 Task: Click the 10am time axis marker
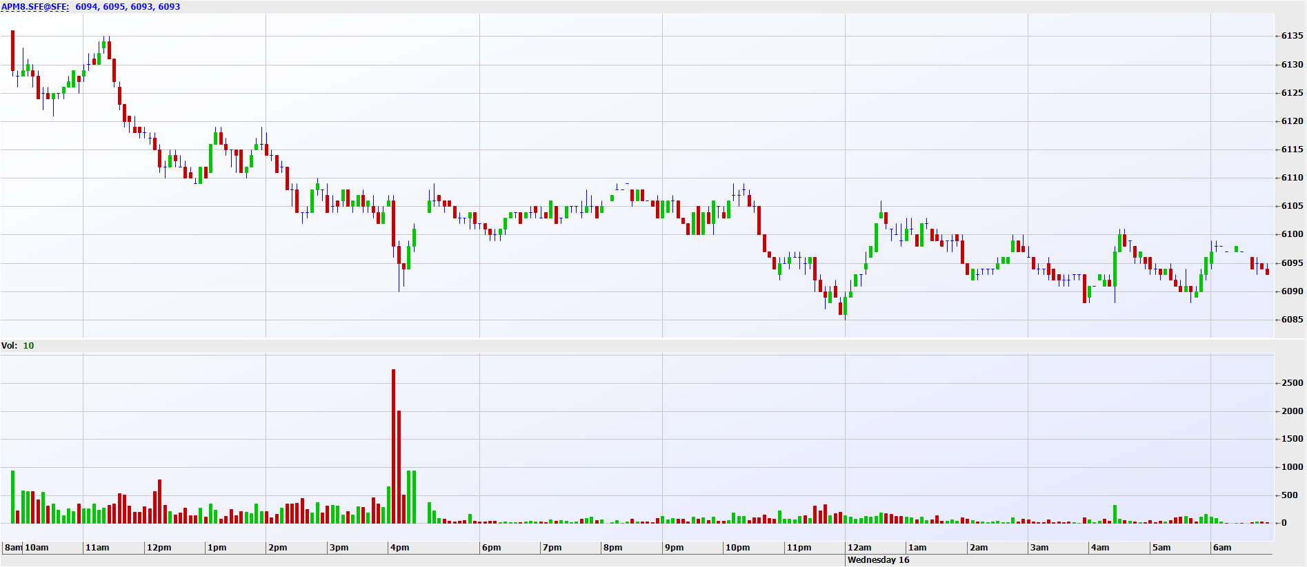point(37,548)
